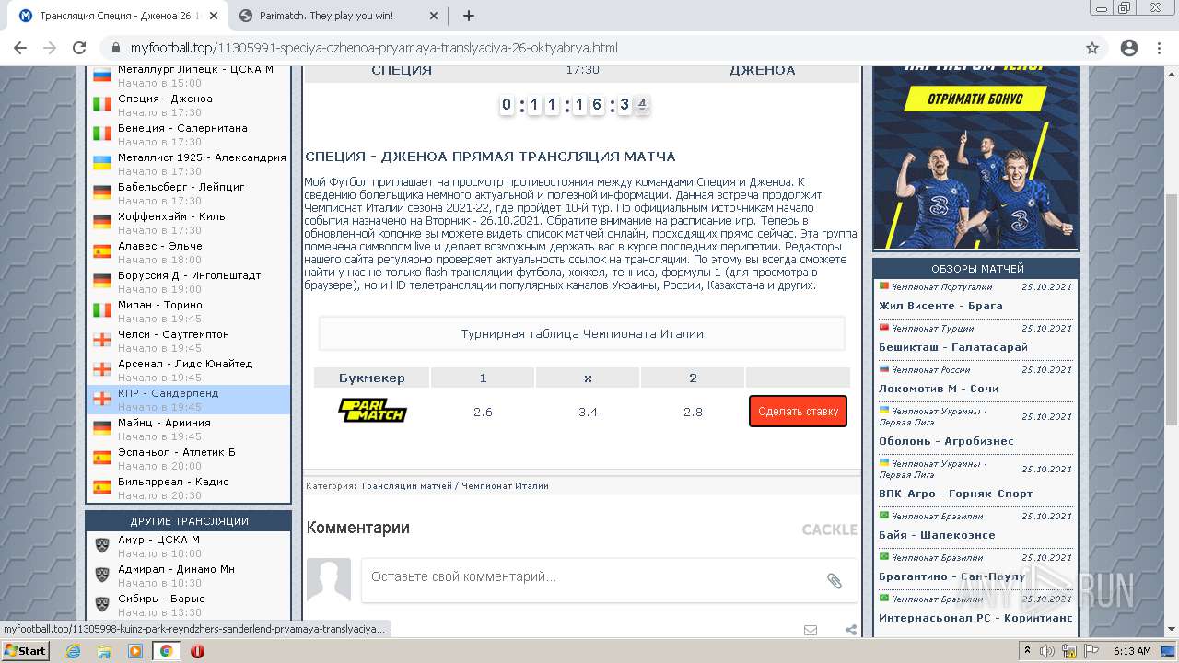Click the Opera icon on taskbar
Image resolution: width=1179 pixels, height=663 pixels.
(x=197, y=651)
